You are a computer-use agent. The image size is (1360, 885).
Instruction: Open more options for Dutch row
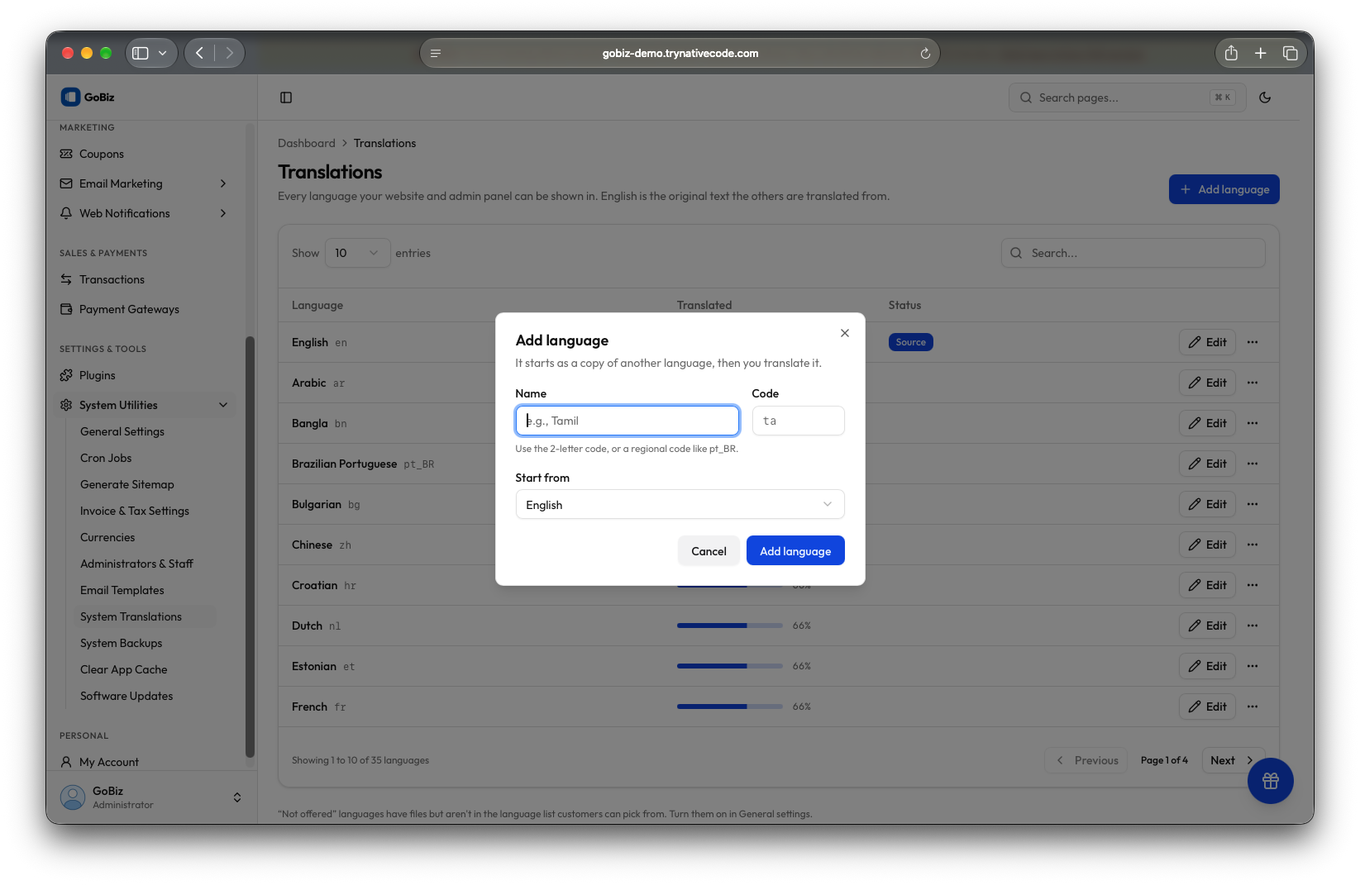click(1253, 626)
